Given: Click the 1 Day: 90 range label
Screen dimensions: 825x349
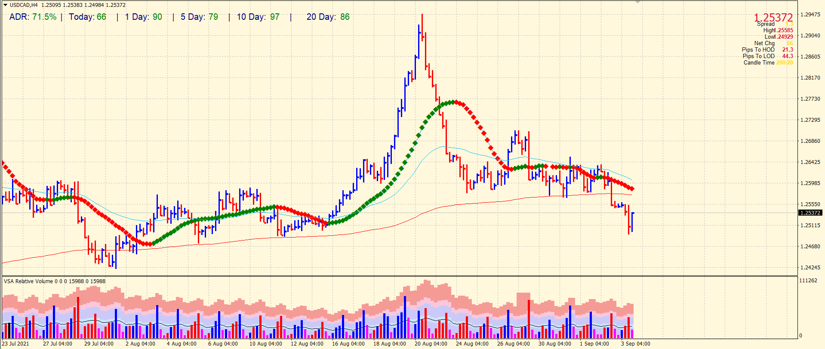Looking at the screenshot, I should pos(144,17).
